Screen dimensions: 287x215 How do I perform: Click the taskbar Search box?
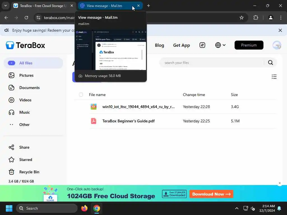[47, 208]
